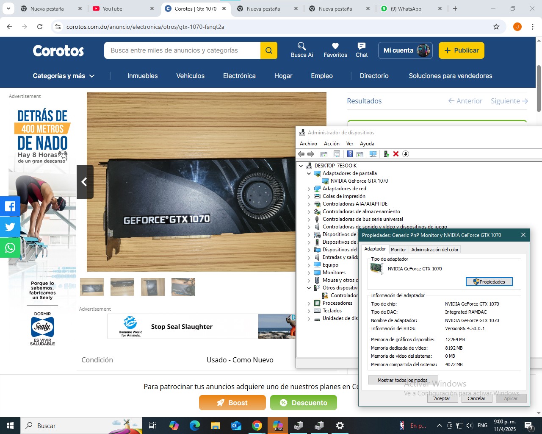Open Categorías y más dropdown
542x434 pixels.
[x=64, y=76]
